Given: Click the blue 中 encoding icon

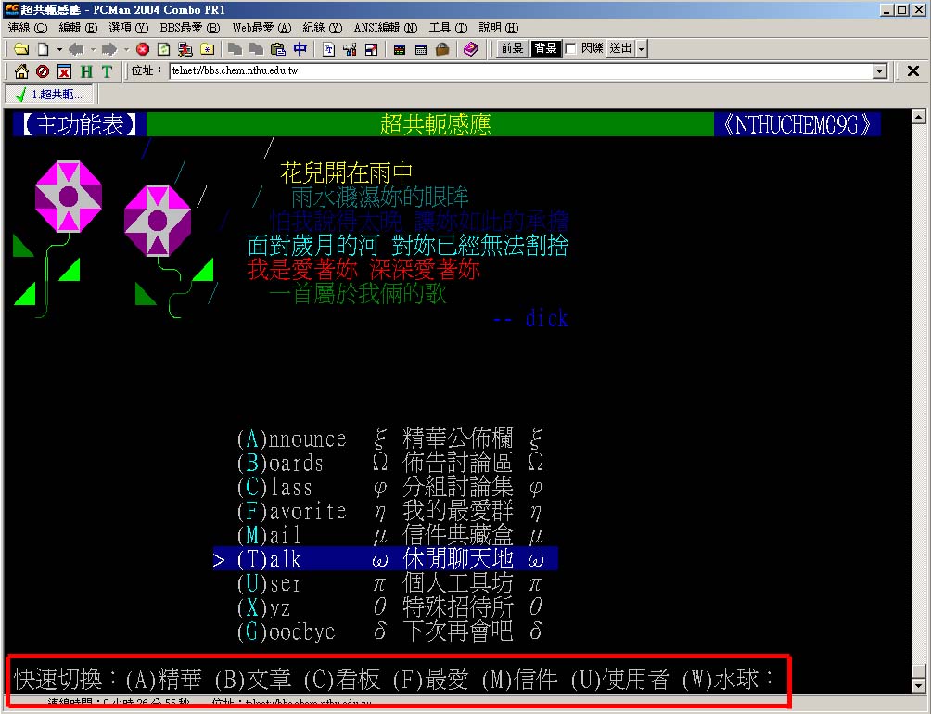Looking at the screenshot, I should point(300,49).
